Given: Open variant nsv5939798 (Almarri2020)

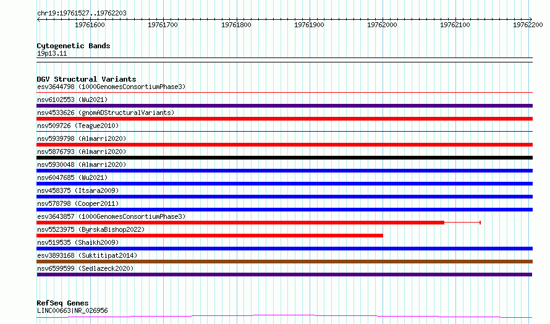Looking at the screenshot, I should click(x=82, y=139).
